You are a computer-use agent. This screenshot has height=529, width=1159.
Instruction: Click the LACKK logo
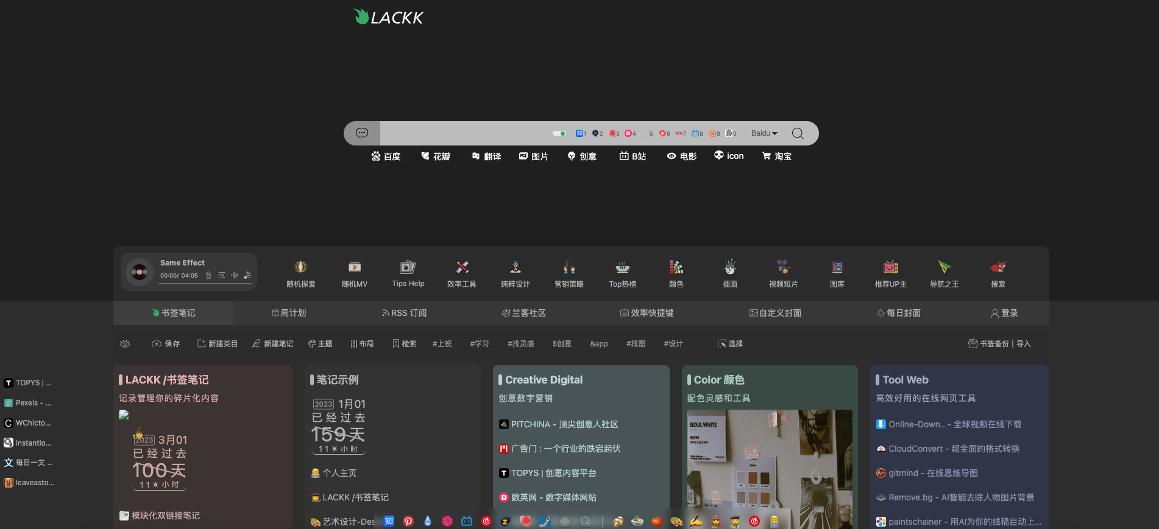(388, 17)
